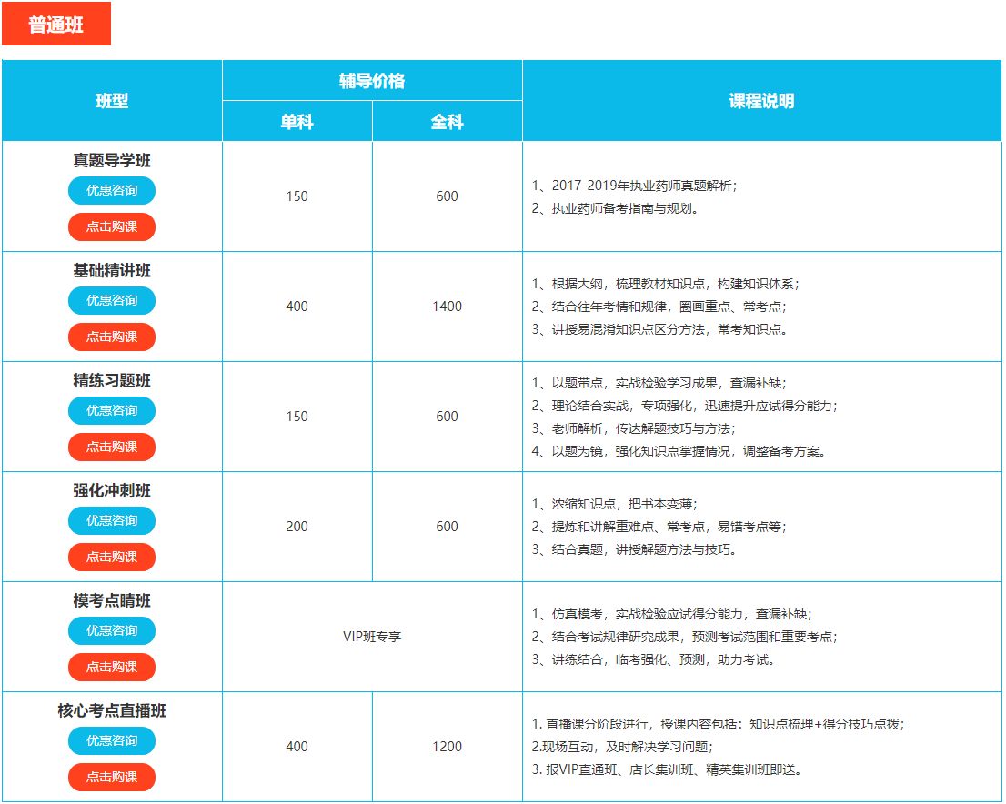The width and height of the screenshot is (1006, 804).
Task: Select the 全科 sub-header
Action: tap(448, 122)
